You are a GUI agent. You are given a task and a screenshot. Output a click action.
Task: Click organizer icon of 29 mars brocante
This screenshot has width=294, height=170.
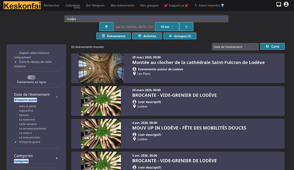[134, 102]
